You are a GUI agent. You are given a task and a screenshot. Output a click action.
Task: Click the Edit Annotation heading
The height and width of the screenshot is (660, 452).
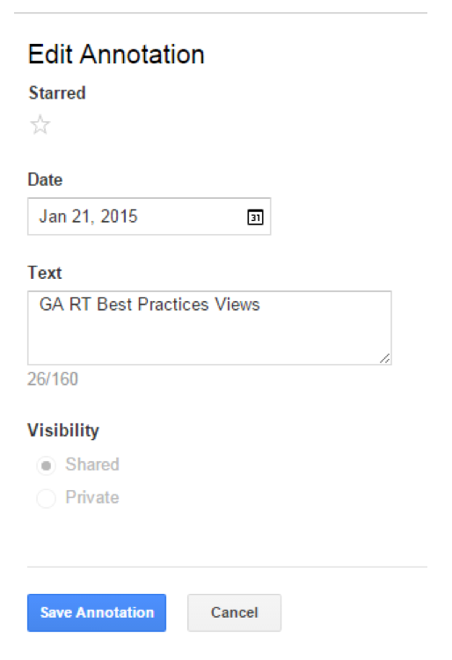click(x=116, y=55)
